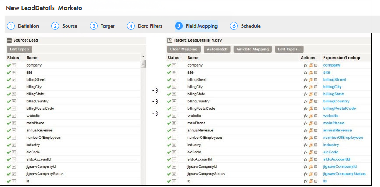The height and width of the screenshot is (187, 380).
Task: Click the billingCountry expression link
Action: coord(336,101)
